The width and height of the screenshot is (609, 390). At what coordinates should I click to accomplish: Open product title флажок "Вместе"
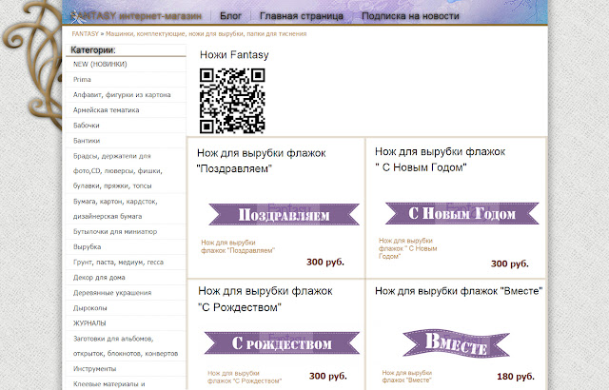pos(459,291)
